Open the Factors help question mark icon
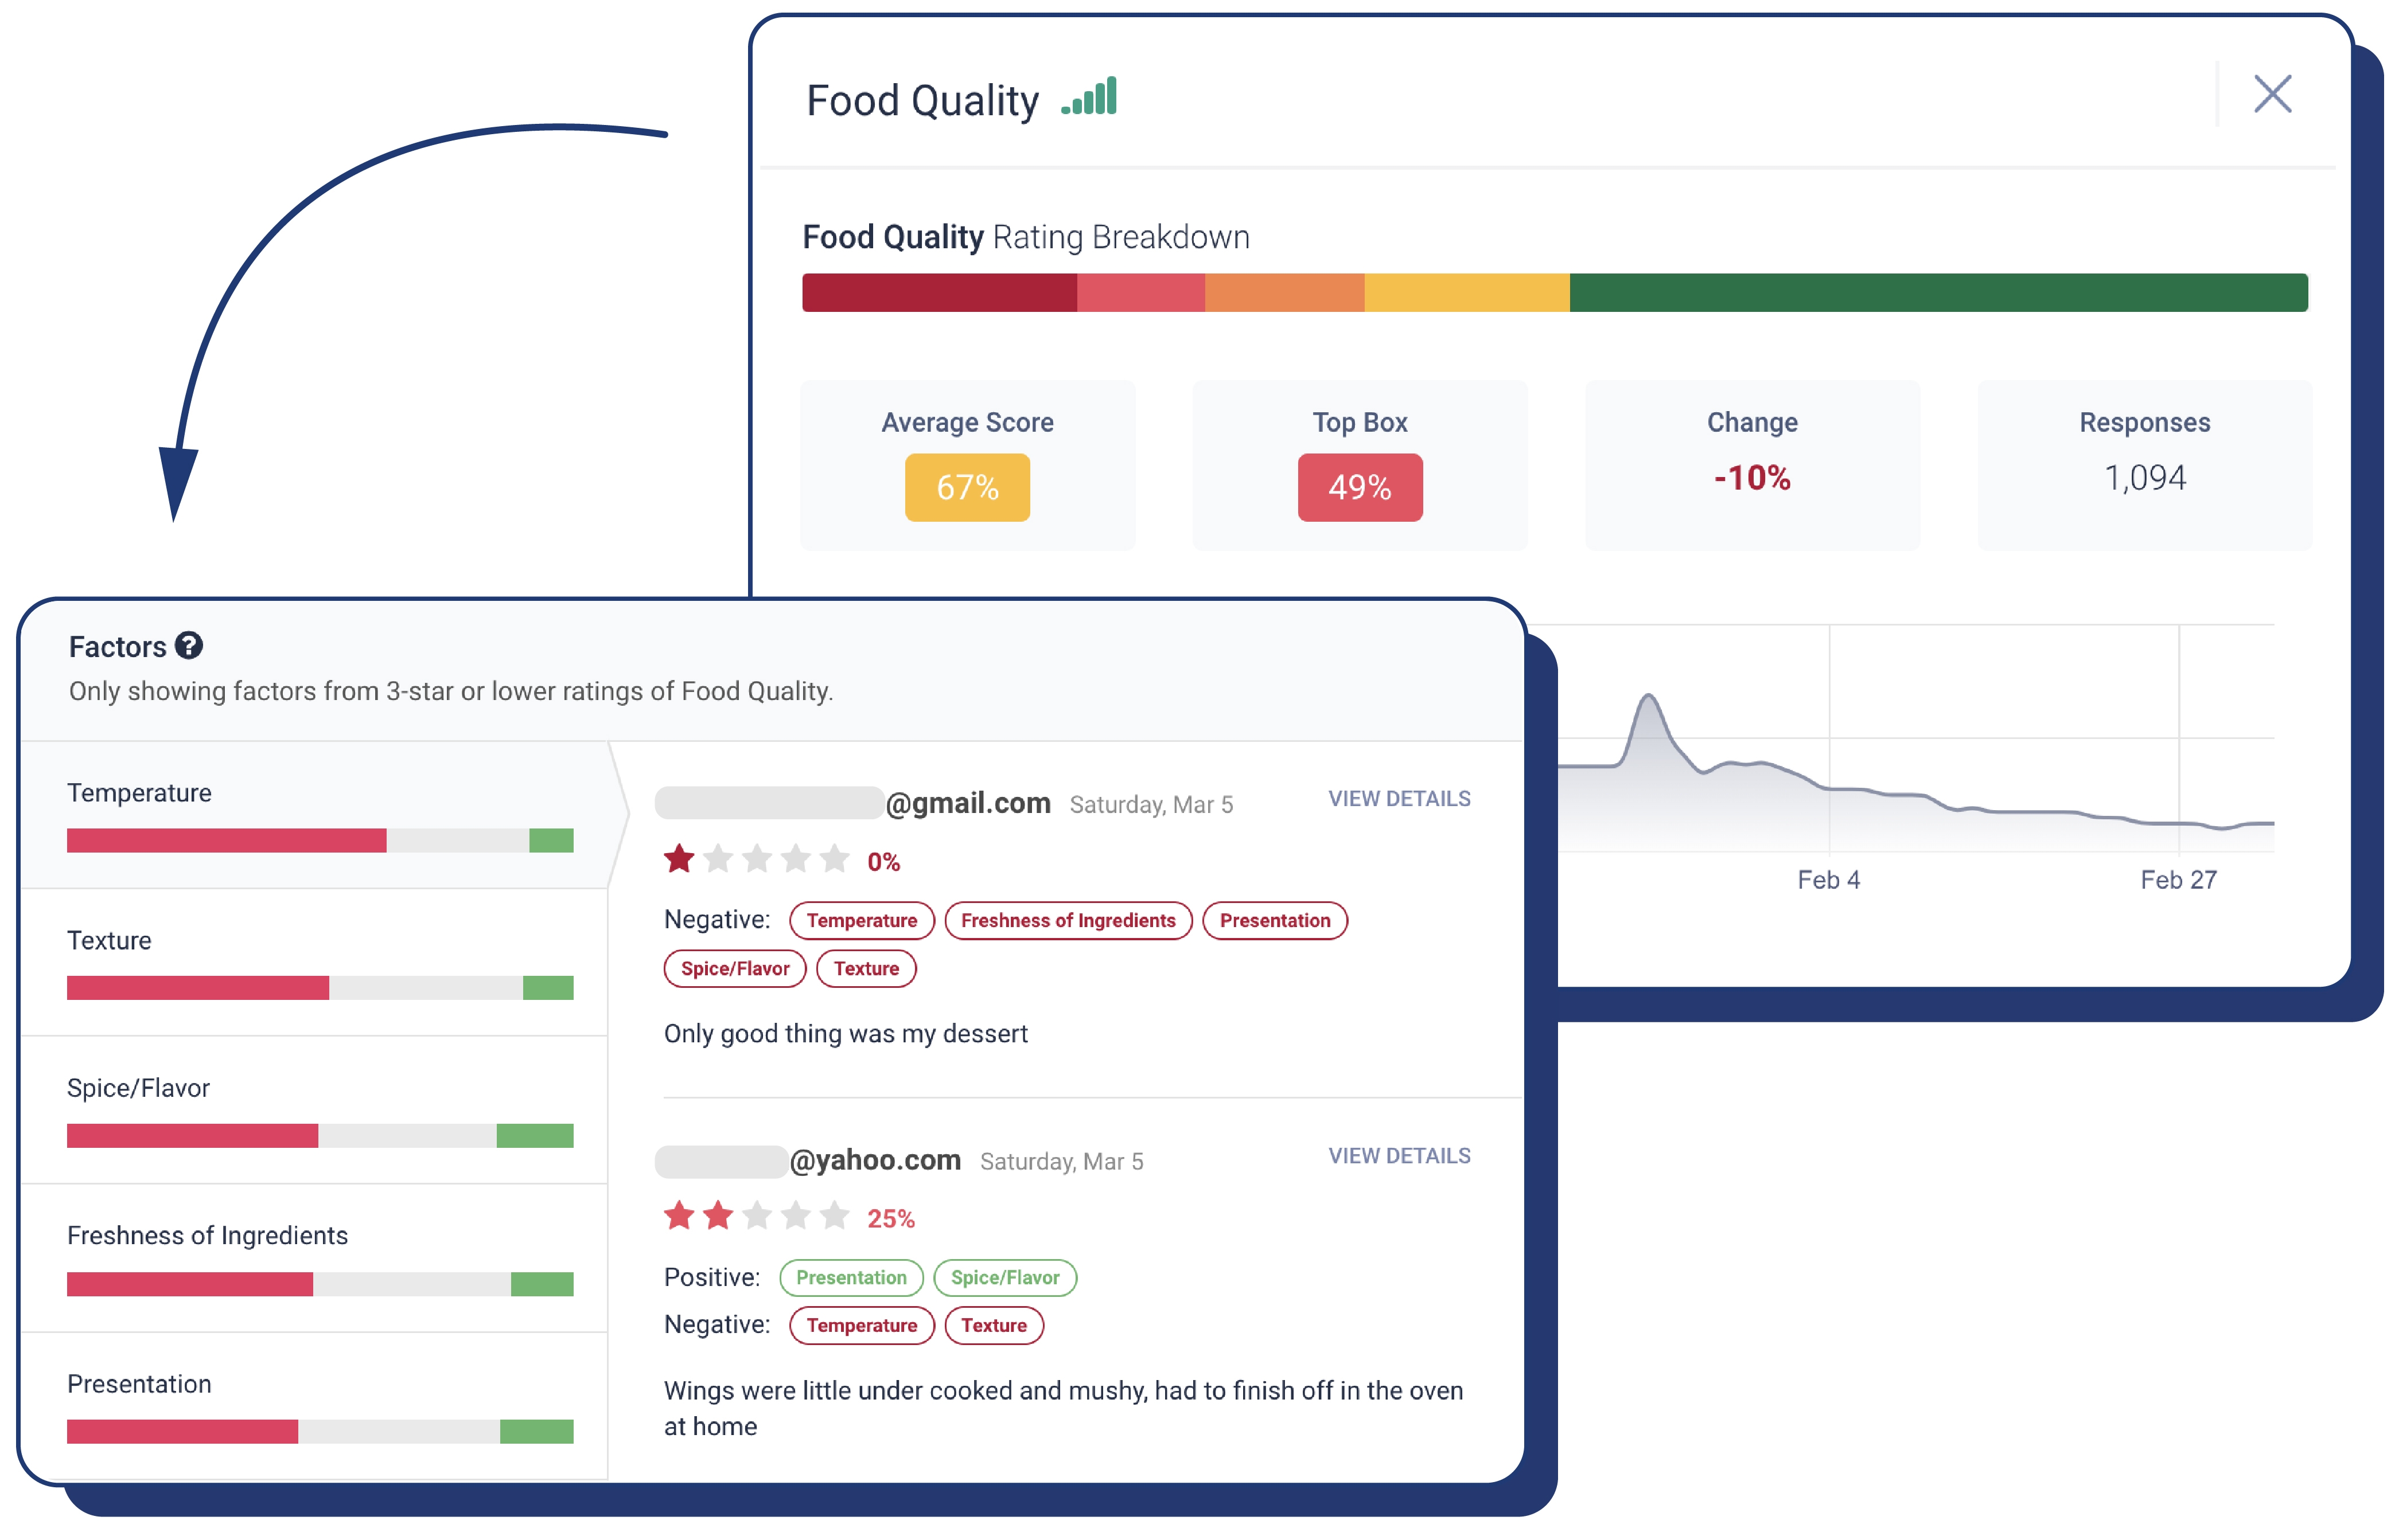The height and width of the screenshot is (1540, 2395). 190,646
